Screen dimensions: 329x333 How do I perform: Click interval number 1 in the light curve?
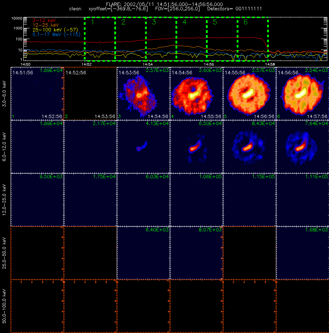tap(92, 22)
